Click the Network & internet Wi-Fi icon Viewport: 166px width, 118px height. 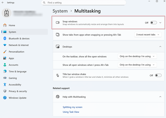5,45
